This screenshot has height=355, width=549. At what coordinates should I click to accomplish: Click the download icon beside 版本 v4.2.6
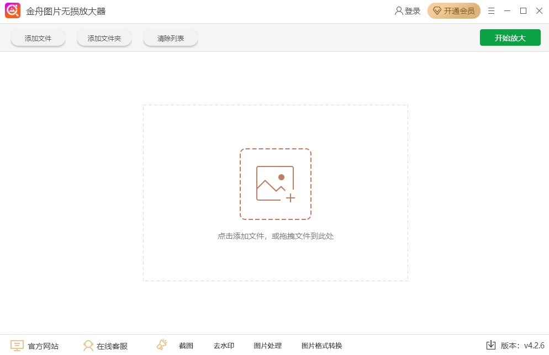pyautogui.click(x=490, y=345)
